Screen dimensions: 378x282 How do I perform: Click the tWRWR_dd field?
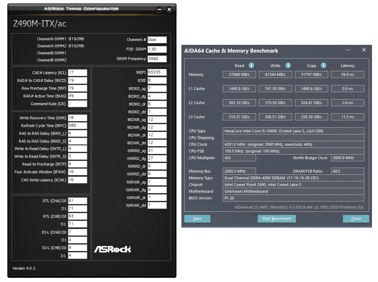[157, 205]
